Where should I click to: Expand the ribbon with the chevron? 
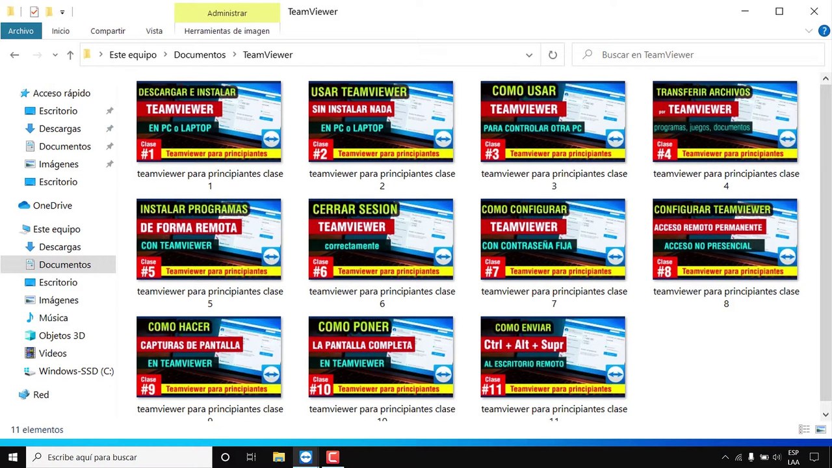(x=809, y=31)
